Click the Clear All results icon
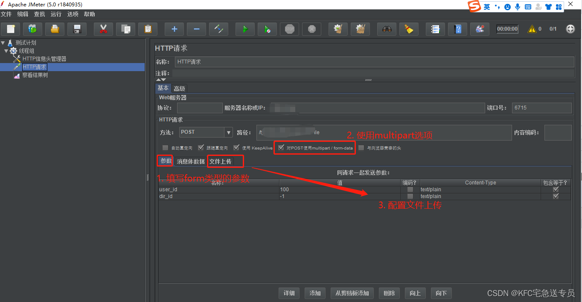Screen dimensions: 582x302 coord(360,29)
